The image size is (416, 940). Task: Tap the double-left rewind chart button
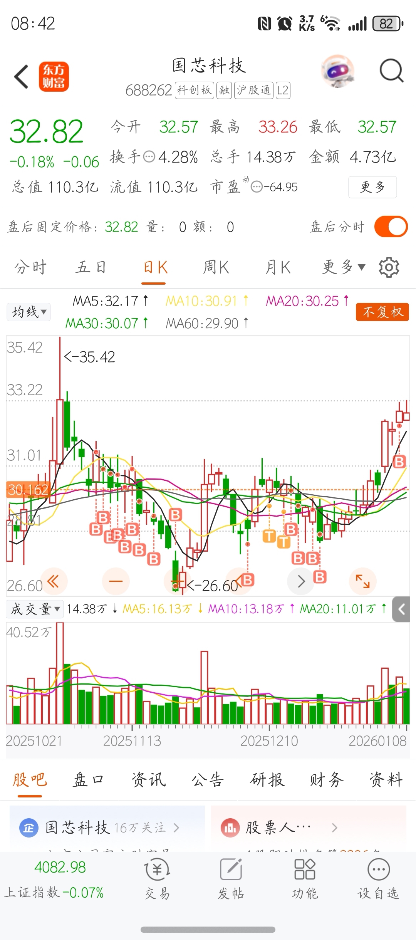coord(53,581)
